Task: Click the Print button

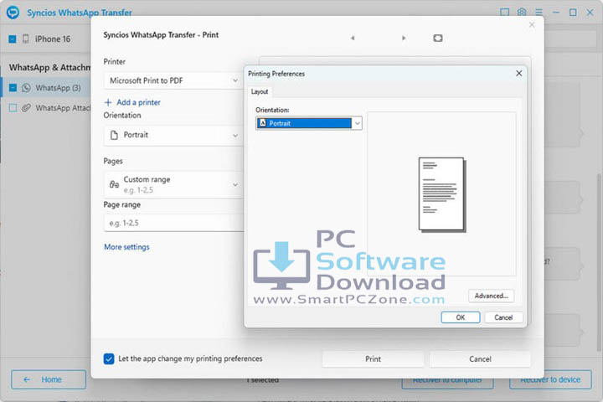Action: (x=373, y=359)
